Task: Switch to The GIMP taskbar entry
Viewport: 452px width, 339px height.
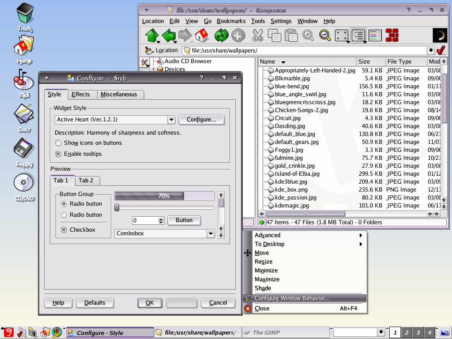Action: (x=286, y=332)
